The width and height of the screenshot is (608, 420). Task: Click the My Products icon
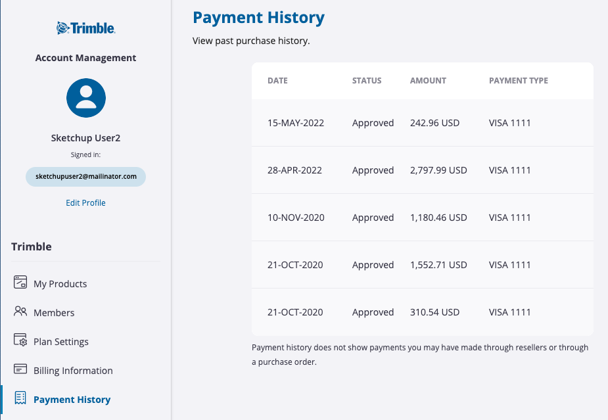[20, 282]
